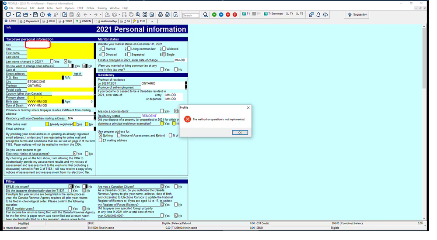Image resolution: width=437 pixels, height=240 pixels.
Task: Open the new file dropdown arrow
Action: point(14,15)
